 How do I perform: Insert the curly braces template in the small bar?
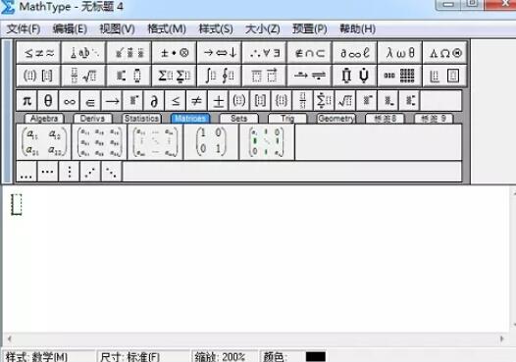[x=282, y=101]
